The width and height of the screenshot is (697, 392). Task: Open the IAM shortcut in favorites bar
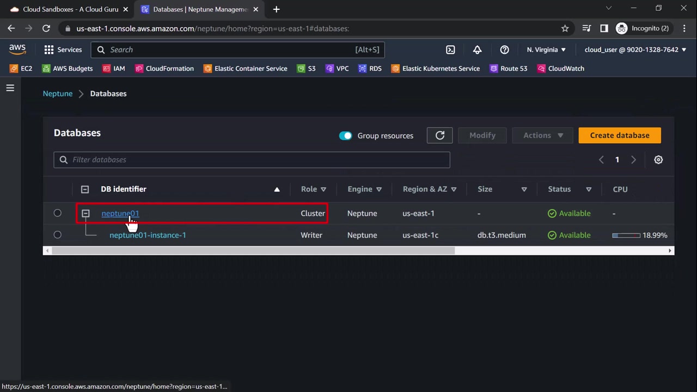coord(114,69)
